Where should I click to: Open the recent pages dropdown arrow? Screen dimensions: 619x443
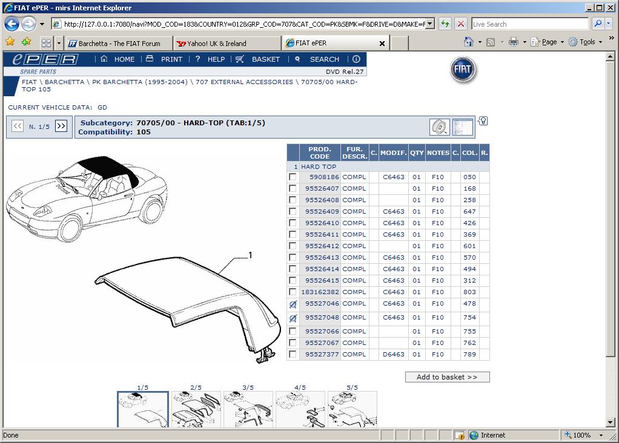coord(42,24)
